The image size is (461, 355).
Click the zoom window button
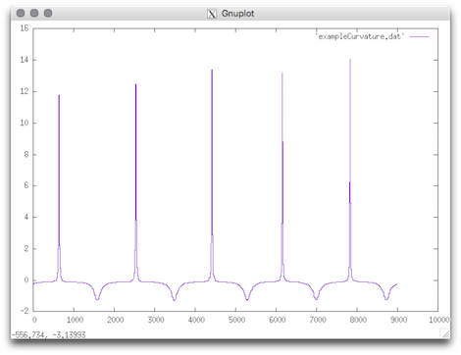tap(48, 13)
